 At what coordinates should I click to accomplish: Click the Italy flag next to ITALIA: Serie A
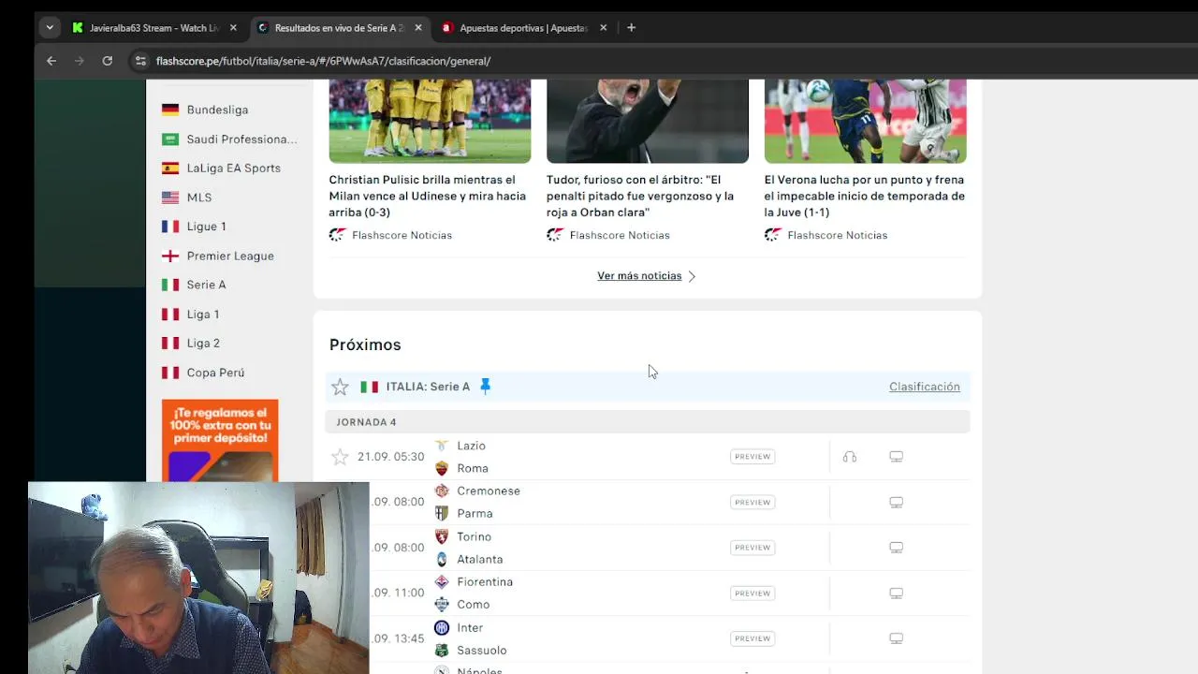[x=370, y=387]
